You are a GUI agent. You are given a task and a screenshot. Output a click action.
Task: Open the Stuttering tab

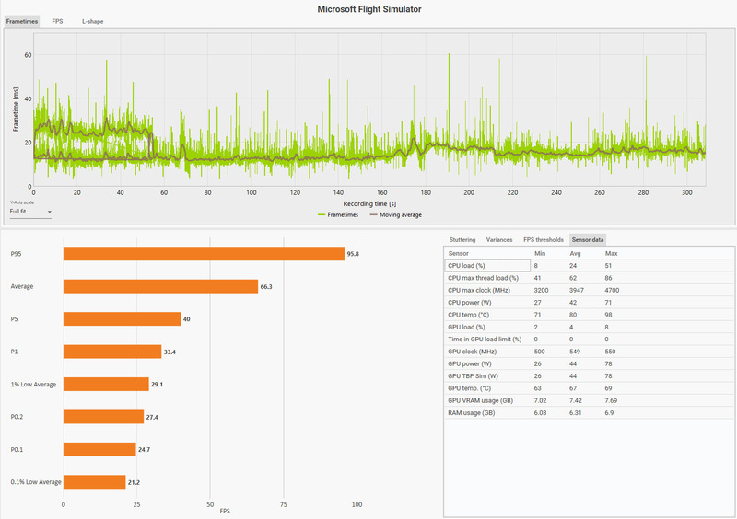coord(462,240)
